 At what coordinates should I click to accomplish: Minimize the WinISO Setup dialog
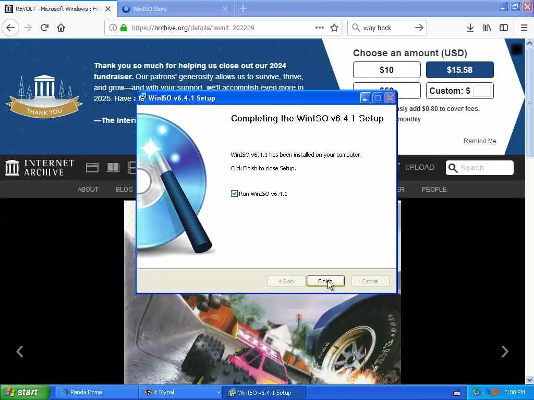pos(365,98)
